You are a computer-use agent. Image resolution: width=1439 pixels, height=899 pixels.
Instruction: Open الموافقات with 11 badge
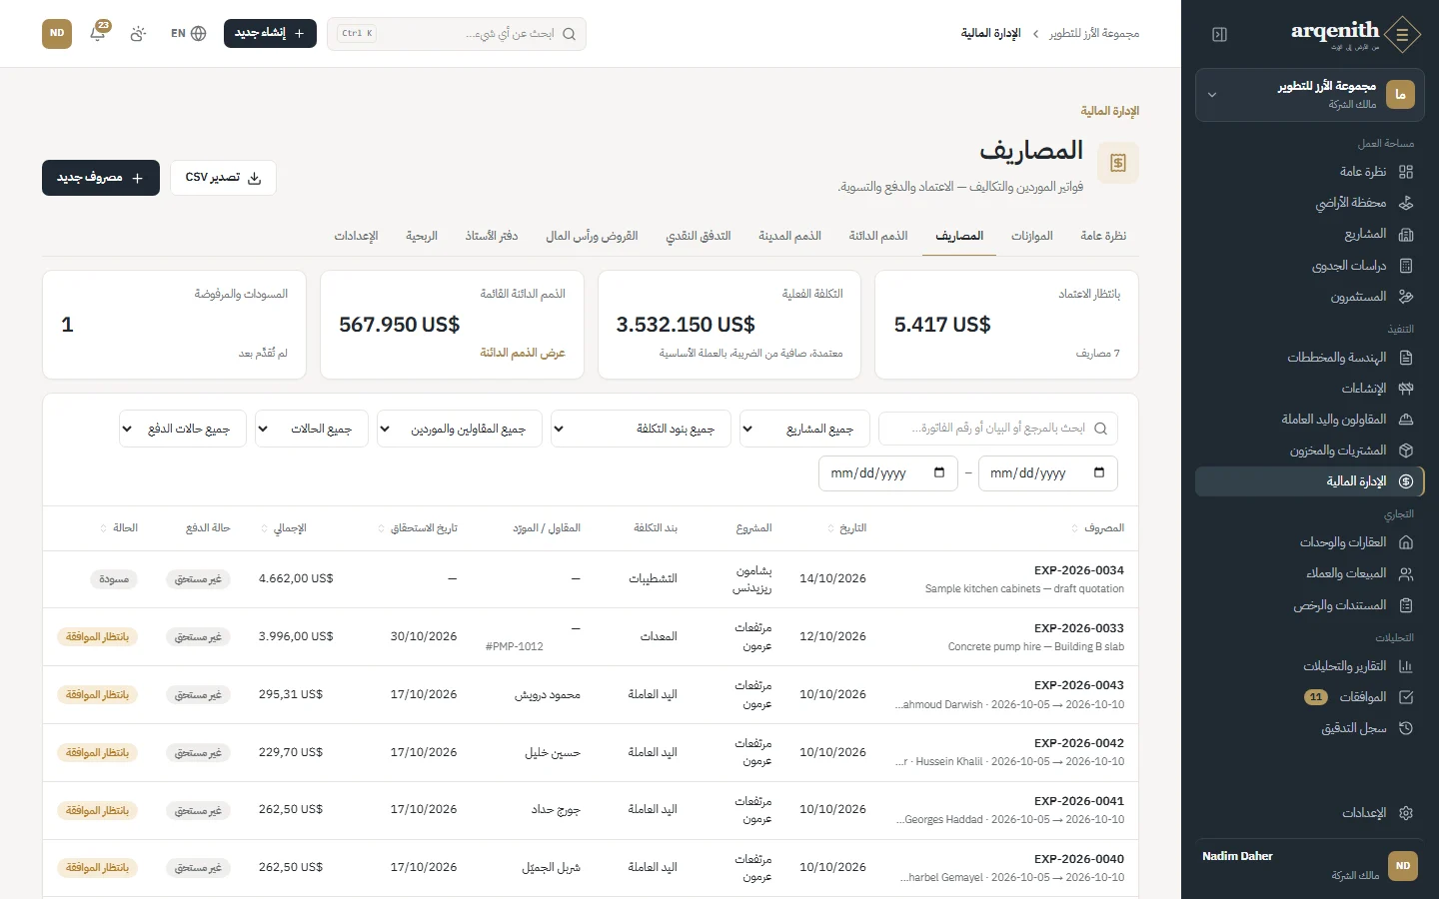[x=1310, y=697]
